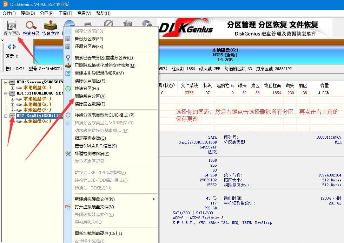Image resolution: width=344 pixels, height=243 pixels.
Task: Click the 保存更改 (Save Changes) toolbar icon
Action: (x=12, y=26)
